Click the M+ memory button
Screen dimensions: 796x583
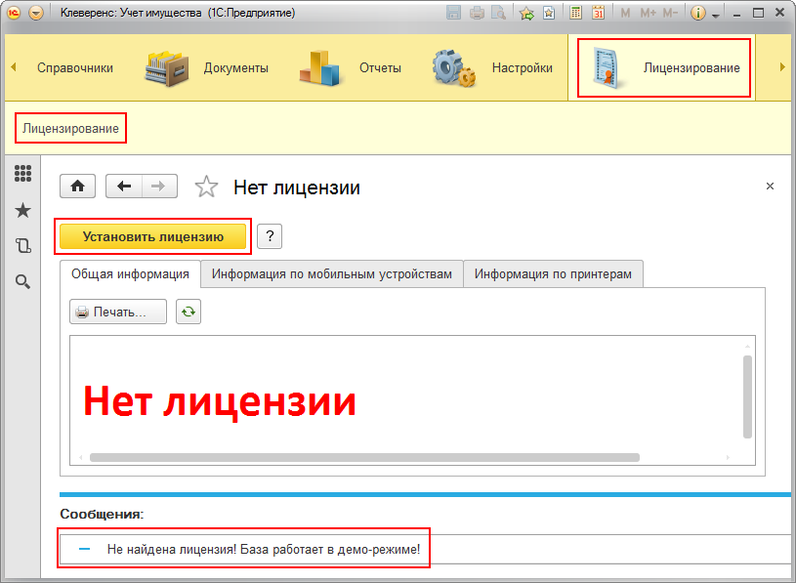649,13
